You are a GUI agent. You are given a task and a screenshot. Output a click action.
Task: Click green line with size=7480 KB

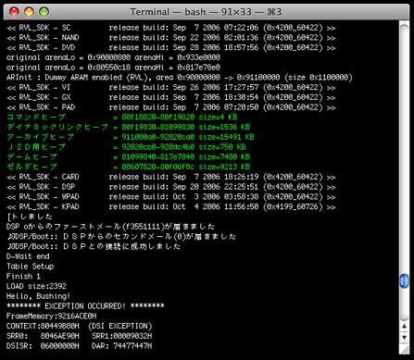click(129, 156)
